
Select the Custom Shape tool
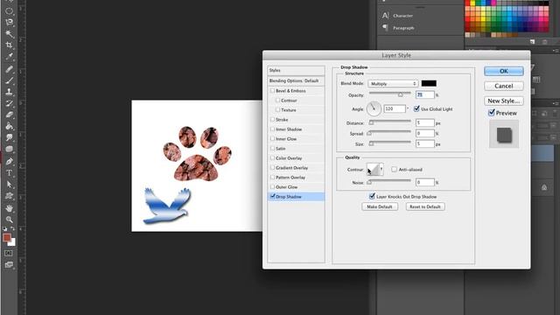[10, 196]
